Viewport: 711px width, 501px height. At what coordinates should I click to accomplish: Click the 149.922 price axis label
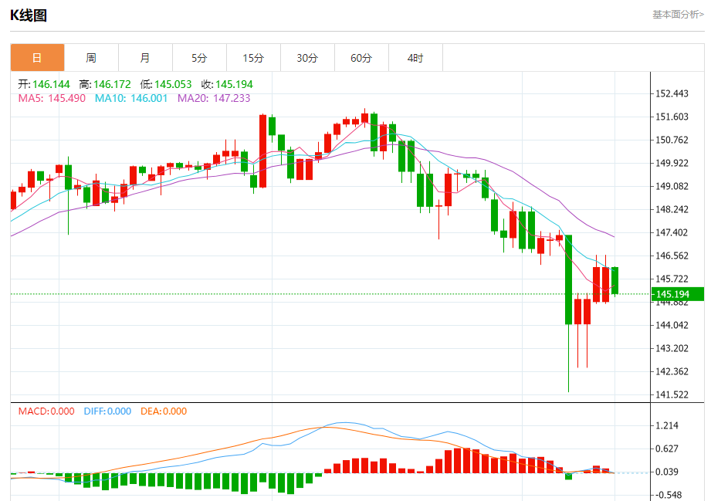click(x=672, y=163)
